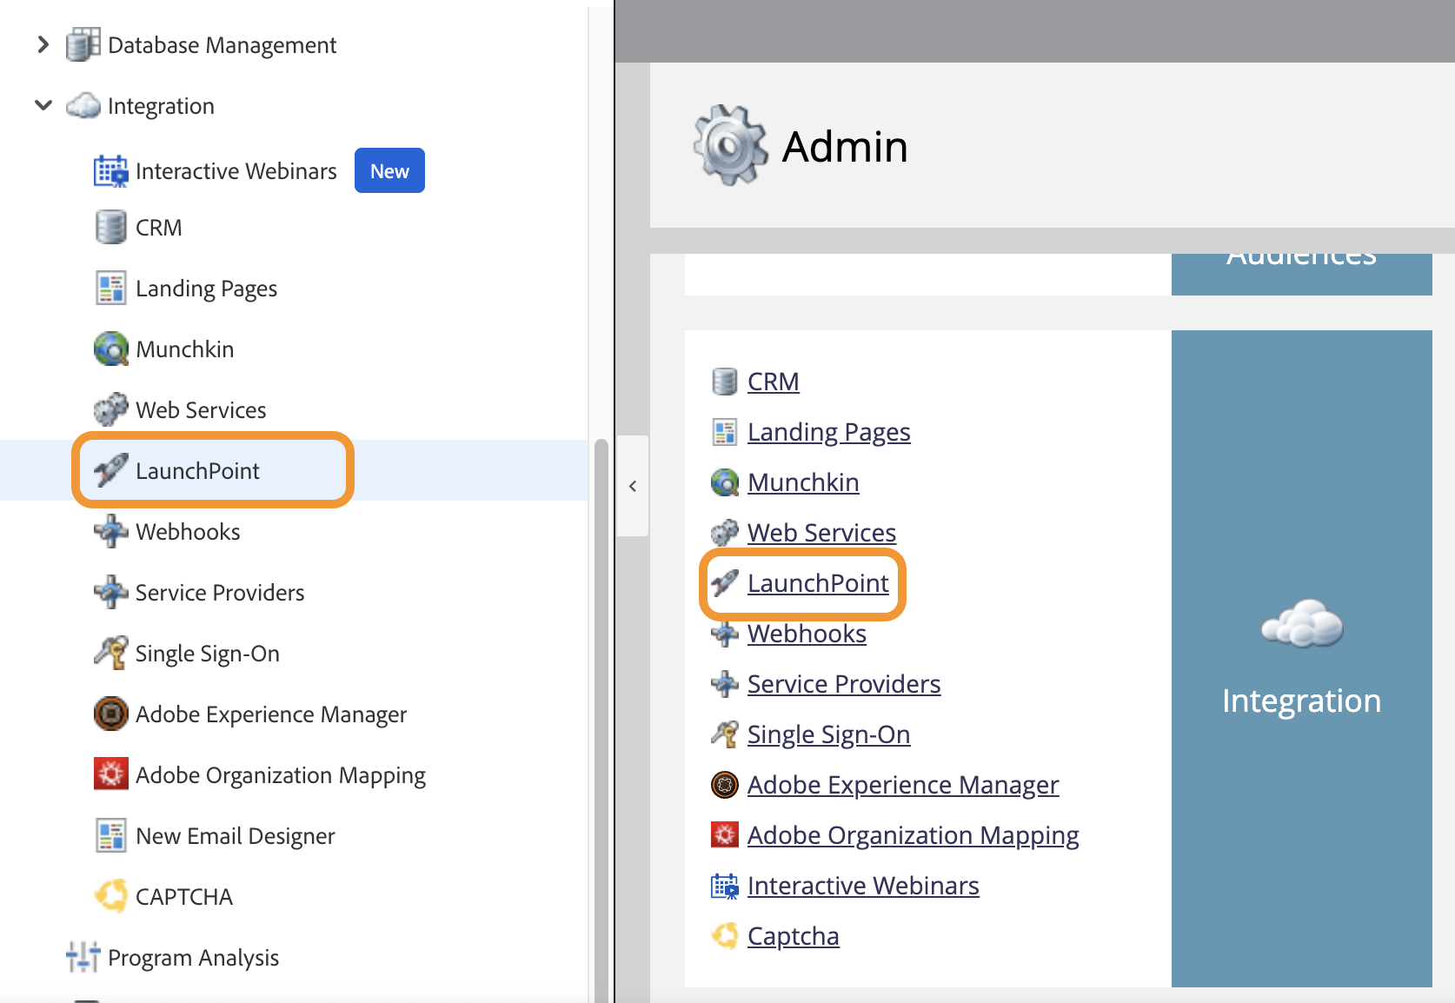Screen dimensions: 1455x1003
Task: Click the Database Management icon in tree
Action: click(x=83, y=45)
